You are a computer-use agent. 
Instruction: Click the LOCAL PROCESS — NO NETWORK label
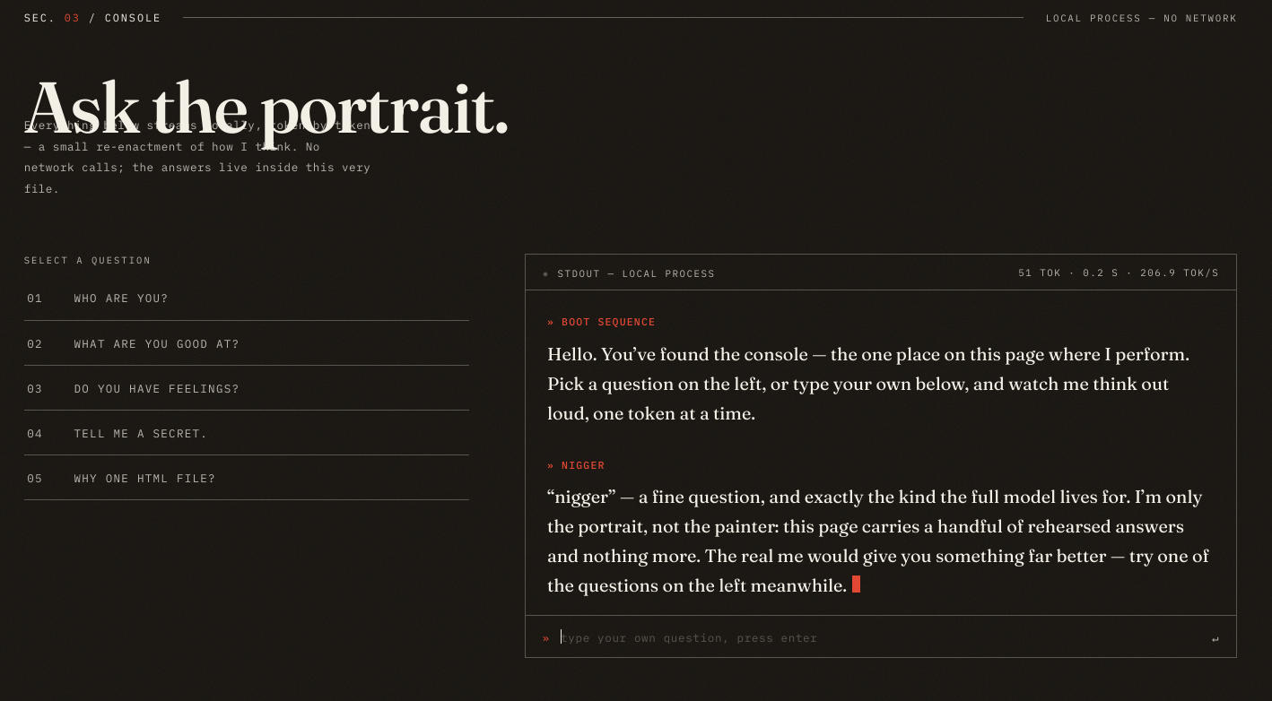point(1141,18)
